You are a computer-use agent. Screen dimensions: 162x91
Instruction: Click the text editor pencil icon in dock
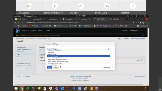[x=45, y=88]
